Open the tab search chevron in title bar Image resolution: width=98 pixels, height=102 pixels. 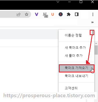[x=58, y=2]
